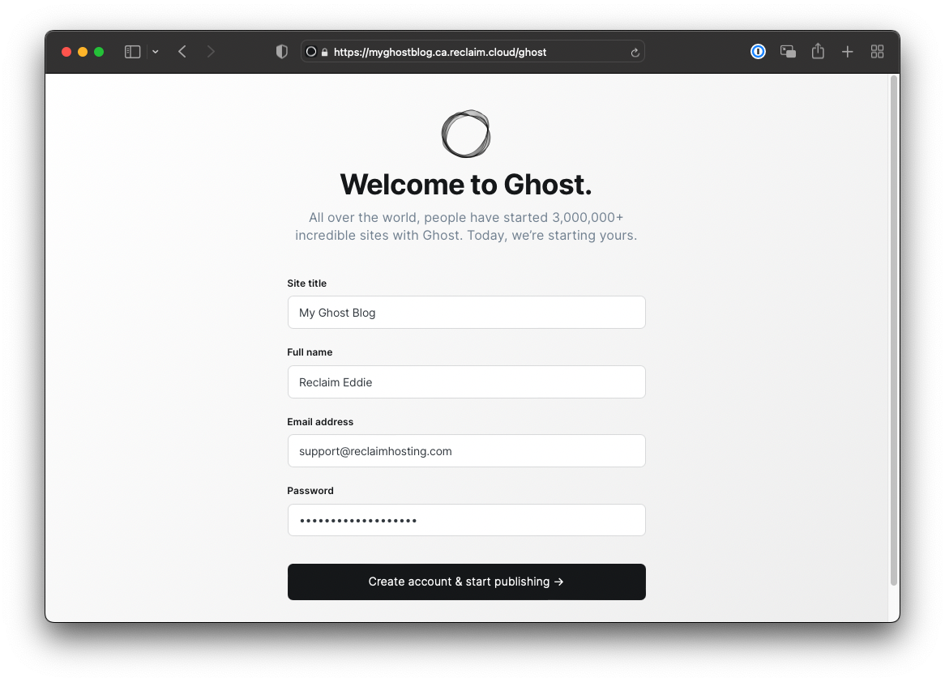The width and height of the screenshot is (945, 682).
Task: Click the page vertical scrollbar
Action: [x=894, y=330]
